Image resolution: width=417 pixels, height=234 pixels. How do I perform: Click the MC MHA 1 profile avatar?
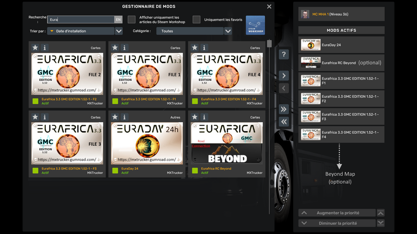[305, 14]
